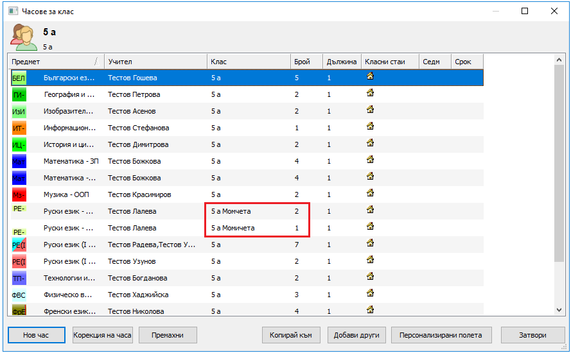This screenshot has width=571, height=353.
Task: Click the classroom icon for География row
Action: [370, 93]
